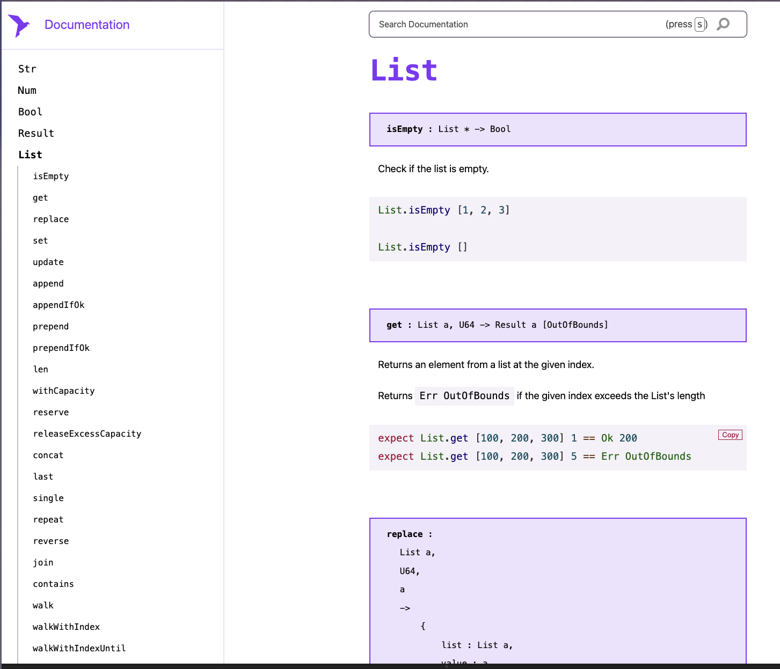Jump to len in sidebar
The height and width of the screenshot is (669, 780).
click(41, 369)
